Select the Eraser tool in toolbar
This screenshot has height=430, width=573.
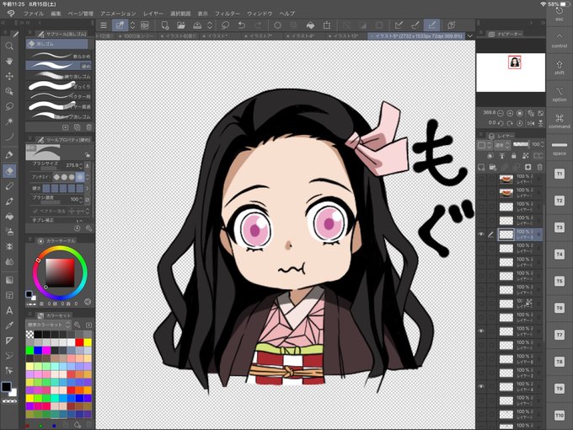9,171
